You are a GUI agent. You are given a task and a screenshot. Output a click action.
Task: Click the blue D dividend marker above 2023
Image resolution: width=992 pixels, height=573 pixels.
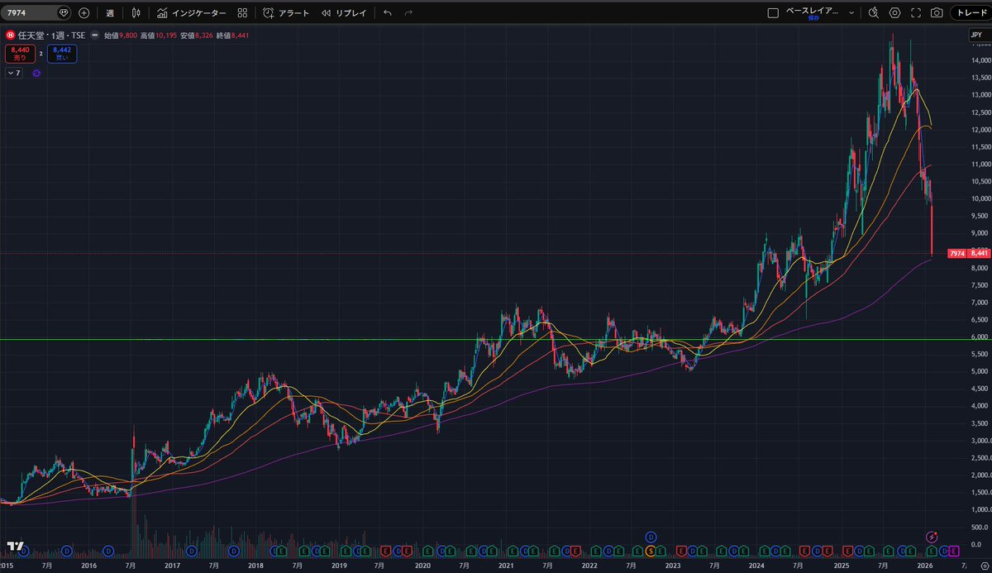coord(651,537)
